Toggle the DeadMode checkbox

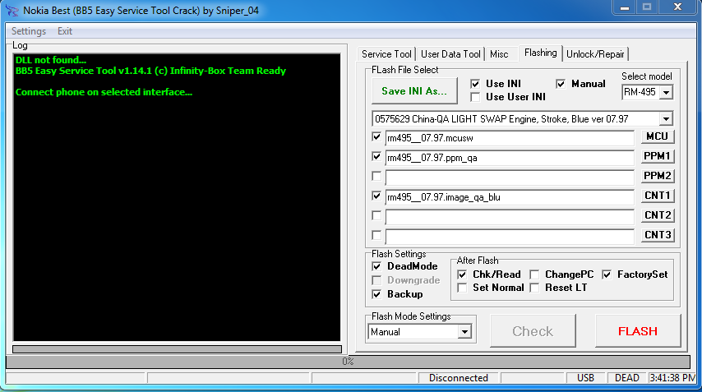376,267
